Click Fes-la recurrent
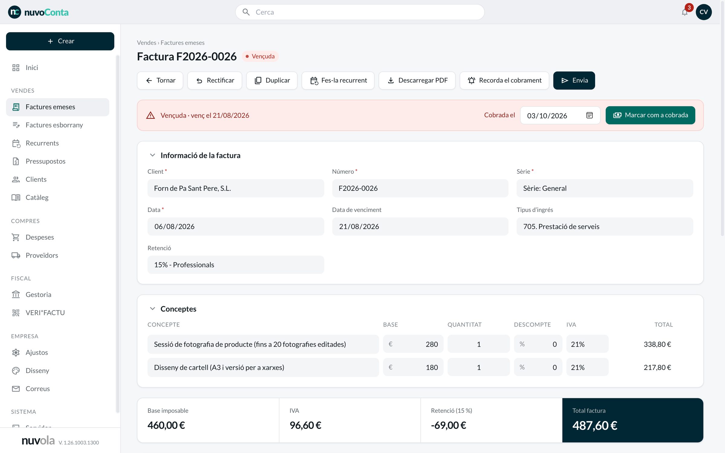Screen dimensions: 725x453 click(338, 80)
